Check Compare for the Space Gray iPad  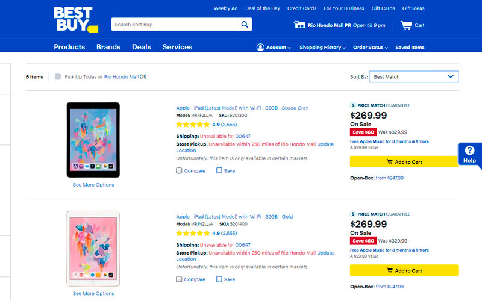[179, 170]
